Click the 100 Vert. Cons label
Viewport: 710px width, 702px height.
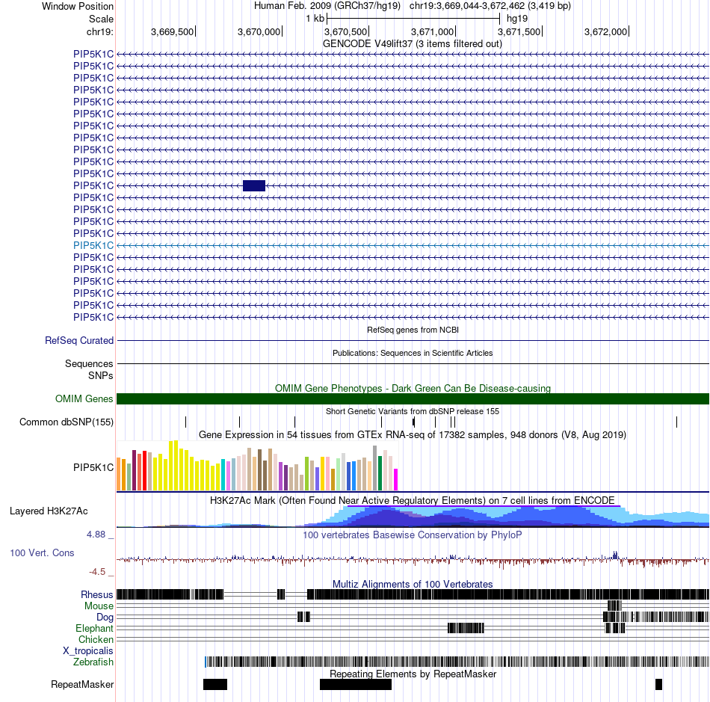42,552
